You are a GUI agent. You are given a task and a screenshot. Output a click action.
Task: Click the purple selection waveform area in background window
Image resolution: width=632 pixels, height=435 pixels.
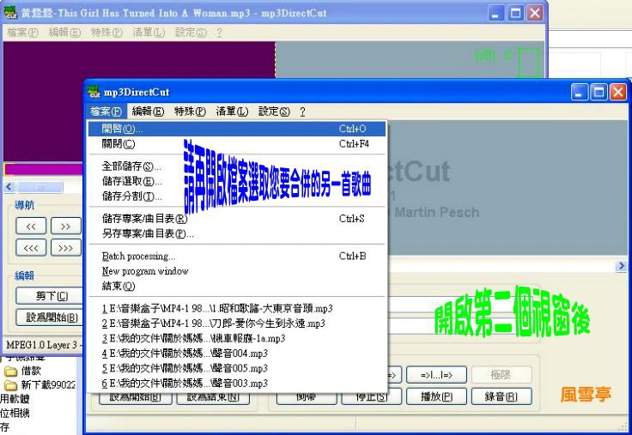point(139,60)
